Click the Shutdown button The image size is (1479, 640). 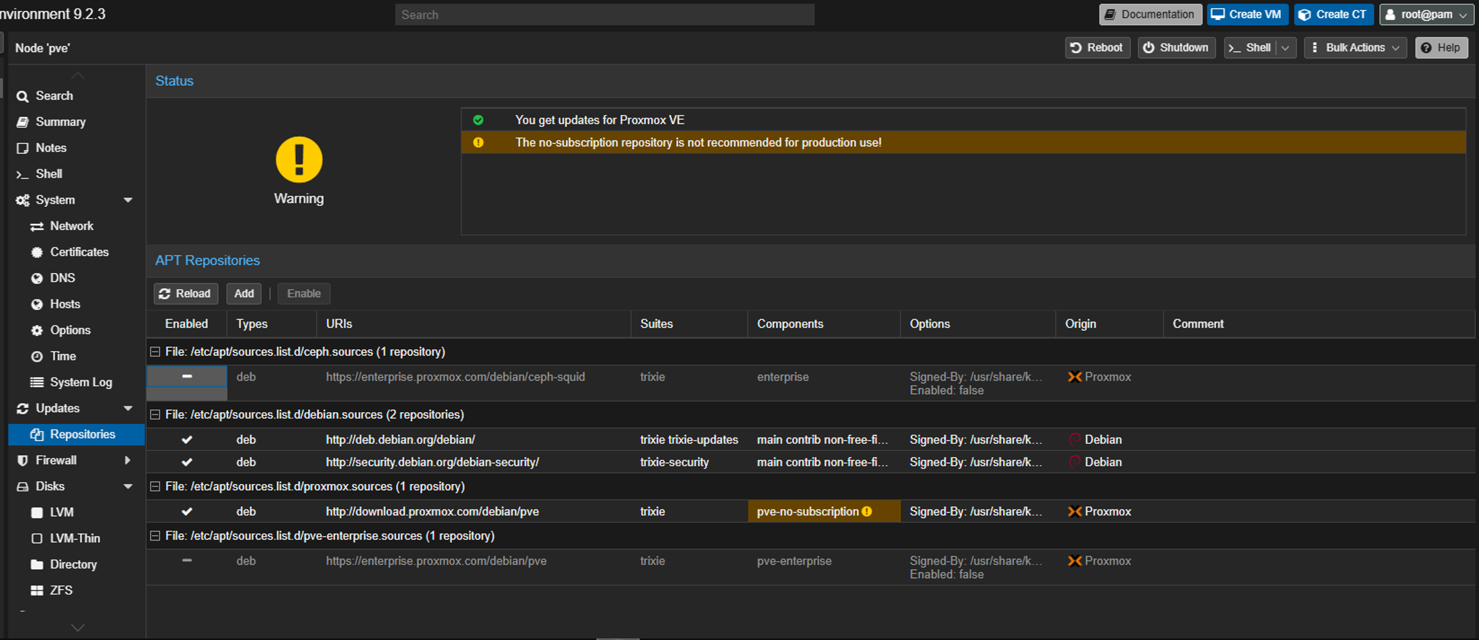pos(1176,48)
